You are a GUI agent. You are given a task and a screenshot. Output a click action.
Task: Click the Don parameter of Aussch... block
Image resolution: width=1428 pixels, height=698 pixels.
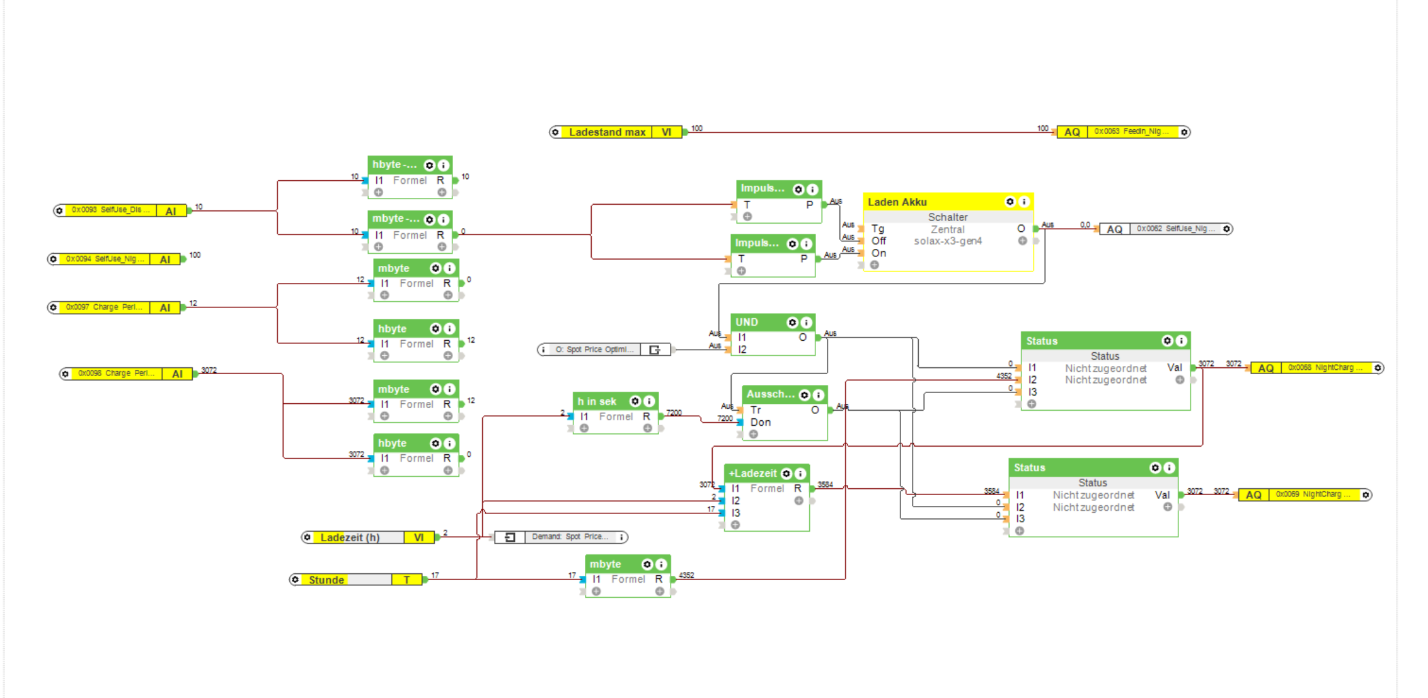click(760, 423)
